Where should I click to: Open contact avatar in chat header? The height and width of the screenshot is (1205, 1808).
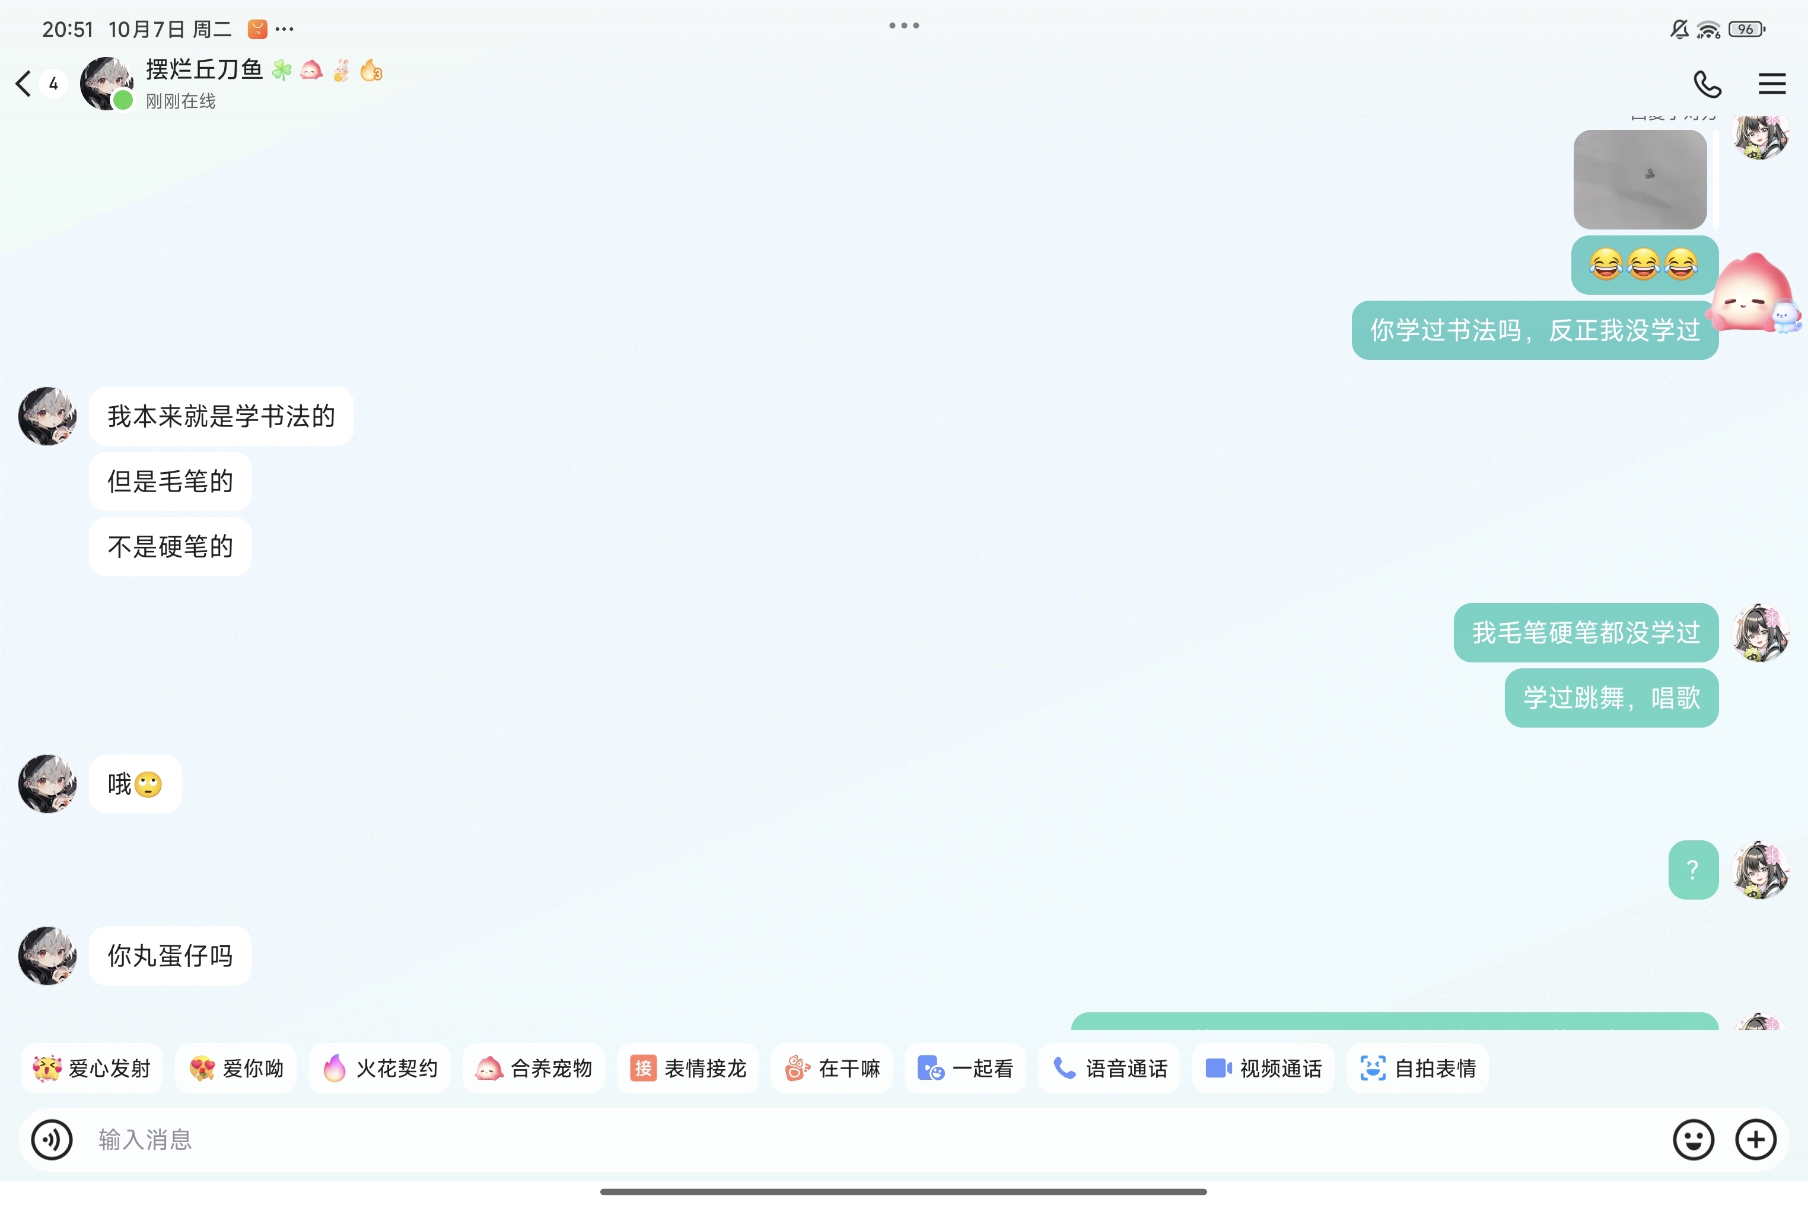click(x=106, y=83)
